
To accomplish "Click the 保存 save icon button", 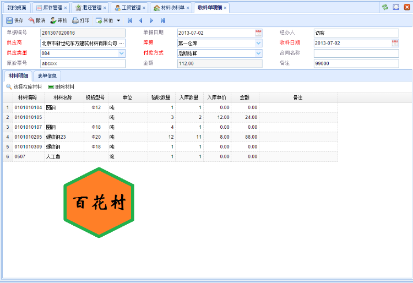I will (15, 20).
